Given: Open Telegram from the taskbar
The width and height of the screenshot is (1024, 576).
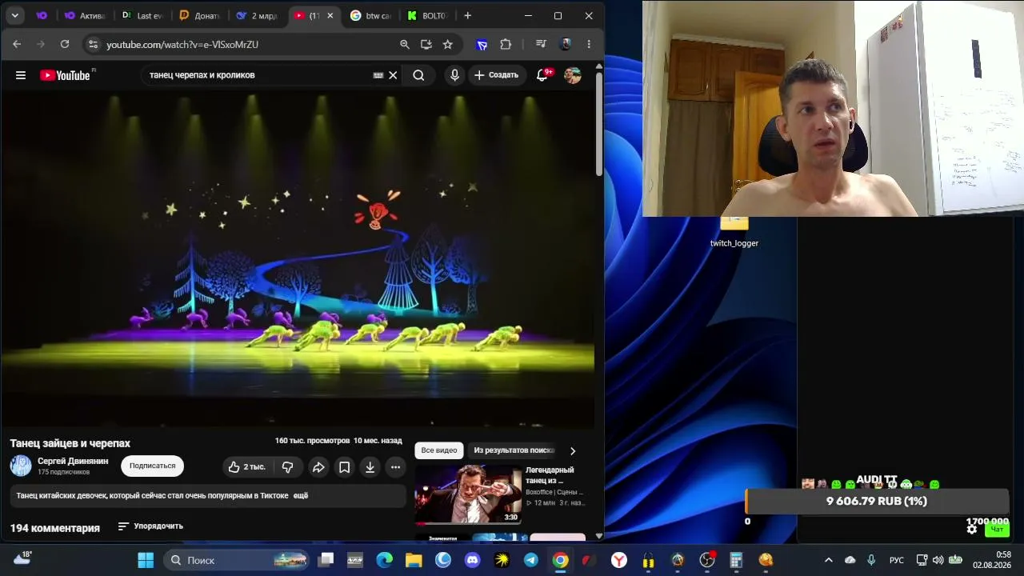Looking at the screenshot, I should pos(530,560).
